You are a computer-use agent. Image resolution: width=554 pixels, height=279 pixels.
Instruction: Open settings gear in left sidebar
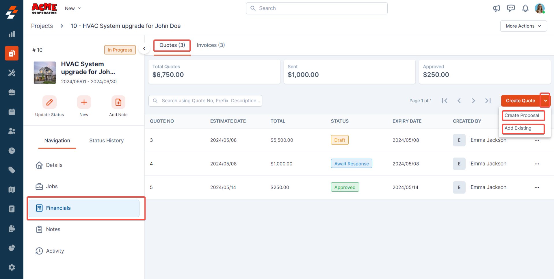(12, 267)
